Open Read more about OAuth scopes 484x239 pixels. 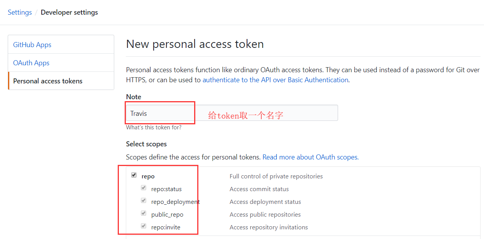310,157
